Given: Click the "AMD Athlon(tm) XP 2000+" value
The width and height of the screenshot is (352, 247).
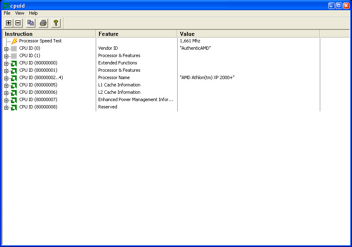Looking at the screenshot, I should tap(207, 77).
